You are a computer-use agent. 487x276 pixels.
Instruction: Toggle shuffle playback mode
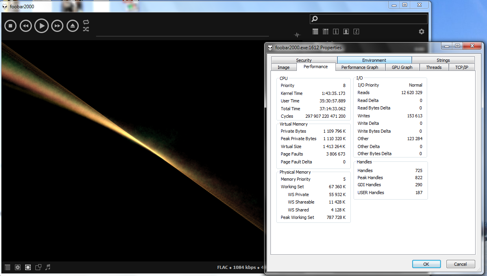[86, 29]
